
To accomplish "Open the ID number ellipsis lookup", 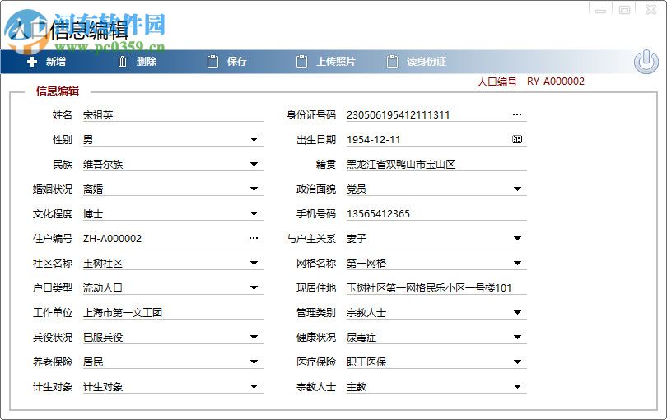I will (x=517, y=114).
